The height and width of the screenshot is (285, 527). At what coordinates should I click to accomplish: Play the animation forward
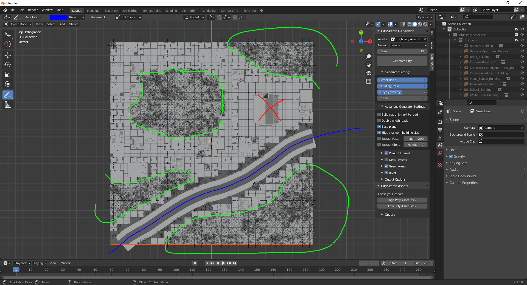pos(223,263)
